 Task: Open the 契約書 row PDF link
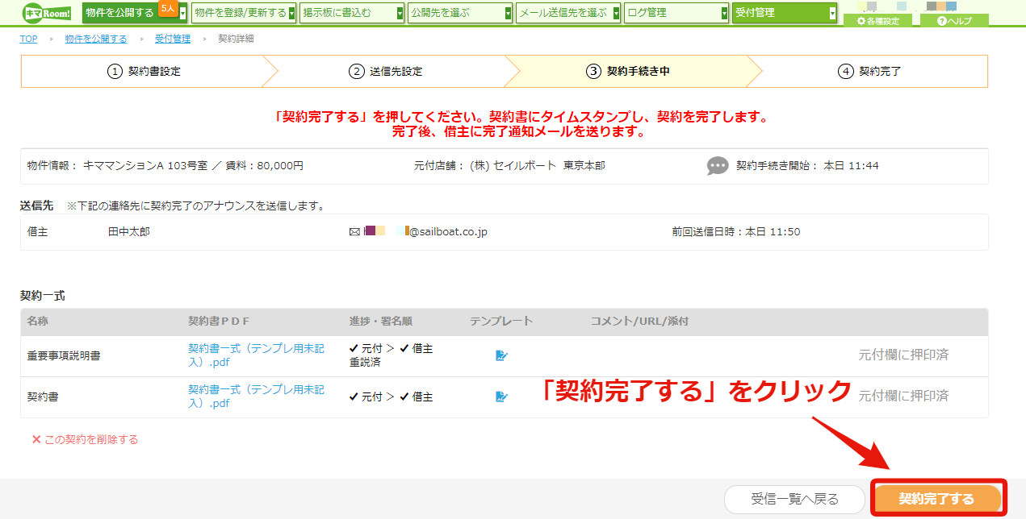(x=256, y=397)
